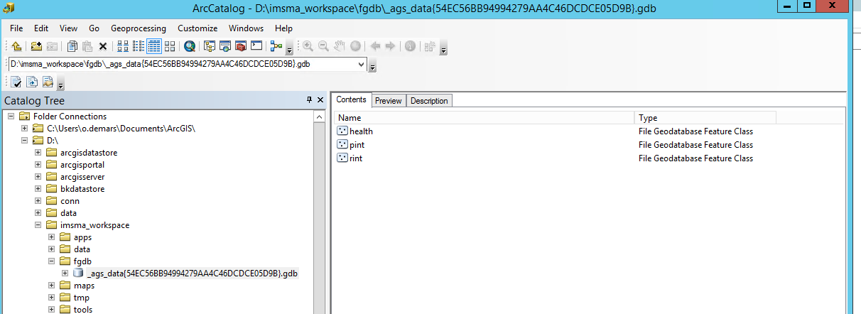Open the Geoprocessing menu
Image resolution: width=861 pixels, height=314 pixels.
139,28
